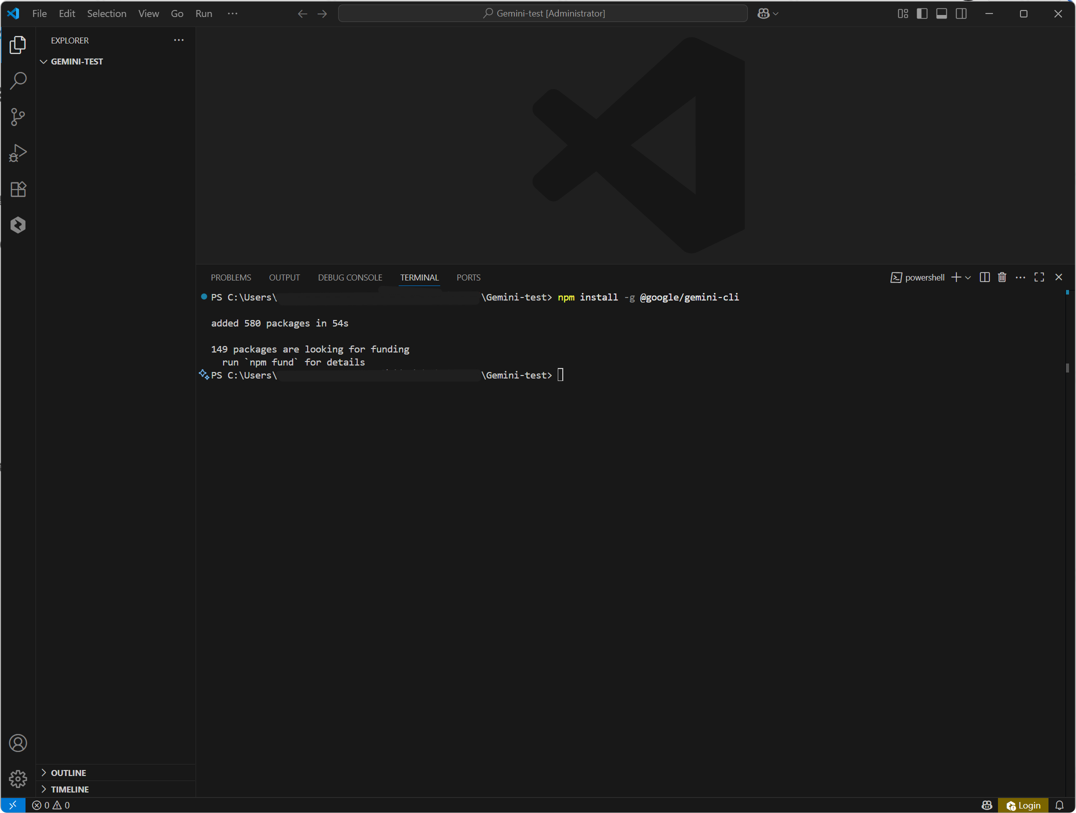Viewport: 1076px width, 813px height.
Task: Open the Source Control view
Action: tap(18, 117)
